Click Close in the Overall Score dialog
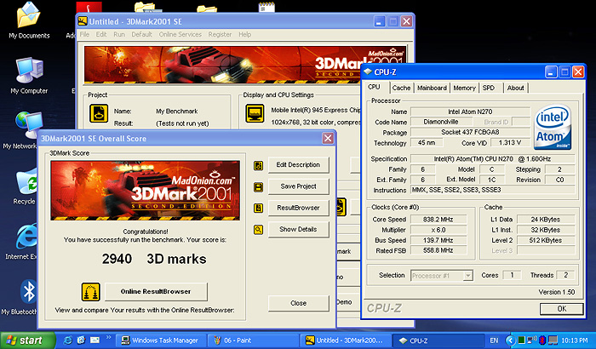596x349 pixels. pos(298,303)
